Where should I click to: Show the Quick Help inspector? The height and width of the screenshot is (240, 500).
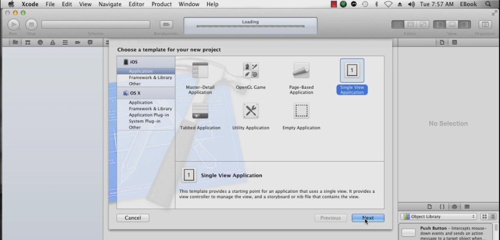tap(455, 43)
